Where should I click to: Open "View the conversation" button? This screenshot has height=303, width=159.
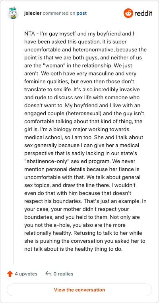pyautogui.click(x=79, y=290)
